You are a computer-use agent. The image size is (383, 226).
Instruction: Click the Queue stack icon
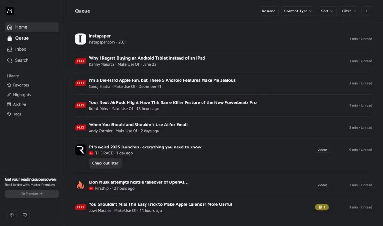(x=10, y=38)
